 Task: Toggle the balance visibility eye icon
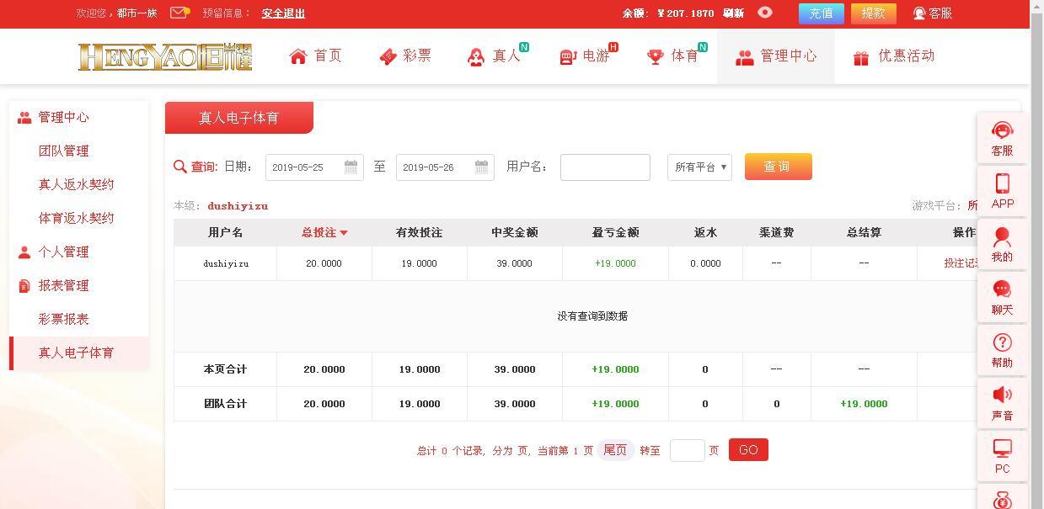click(765, 13)
